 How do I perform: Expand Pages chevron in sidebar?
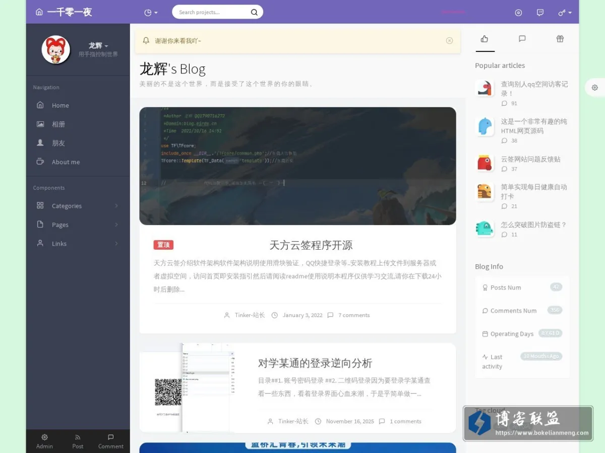coord(116,224)
